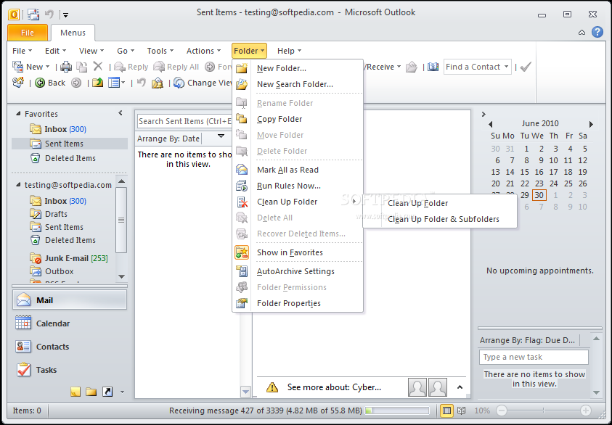Click the zoom slider track
The image size is (612, 425).
543,410
